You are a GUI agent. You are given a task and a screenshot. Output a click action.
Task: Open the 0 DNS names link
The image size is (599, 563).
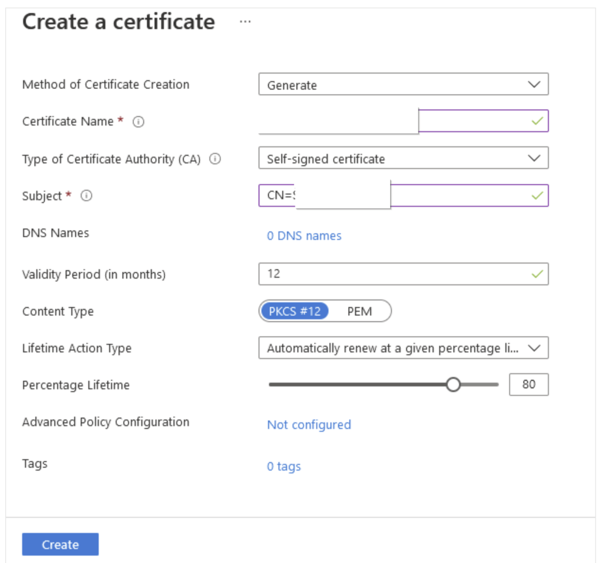click(304, 236)
